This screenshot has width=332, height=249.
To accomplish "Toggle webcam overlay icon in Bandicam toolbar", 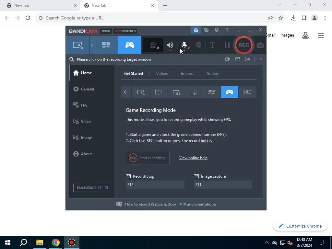I will point(153,45).
